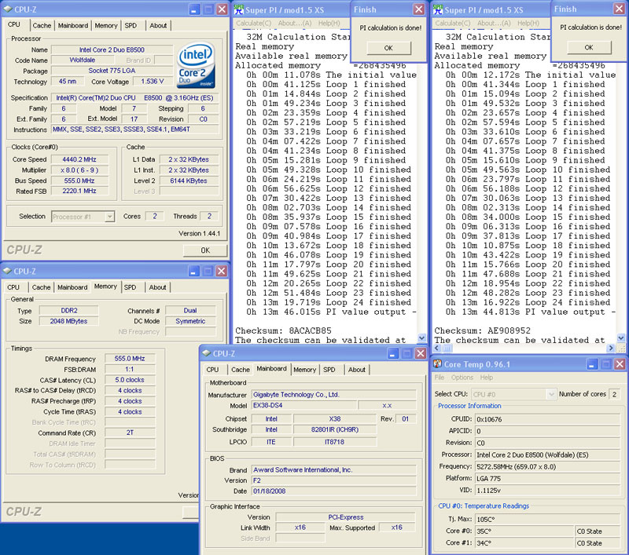Open the Select CPU dropdown in Core Temp
Image resolution: width=629 pixels, height=555 pixels.
coord(551,394)
